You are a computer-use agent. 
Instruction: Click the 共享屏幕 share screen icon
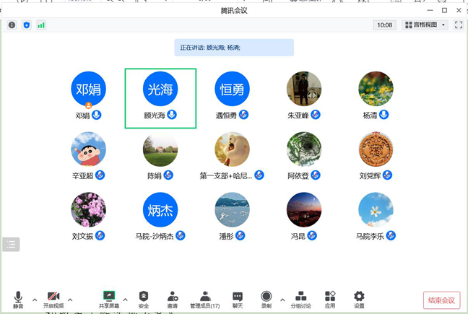coord(109,299)
